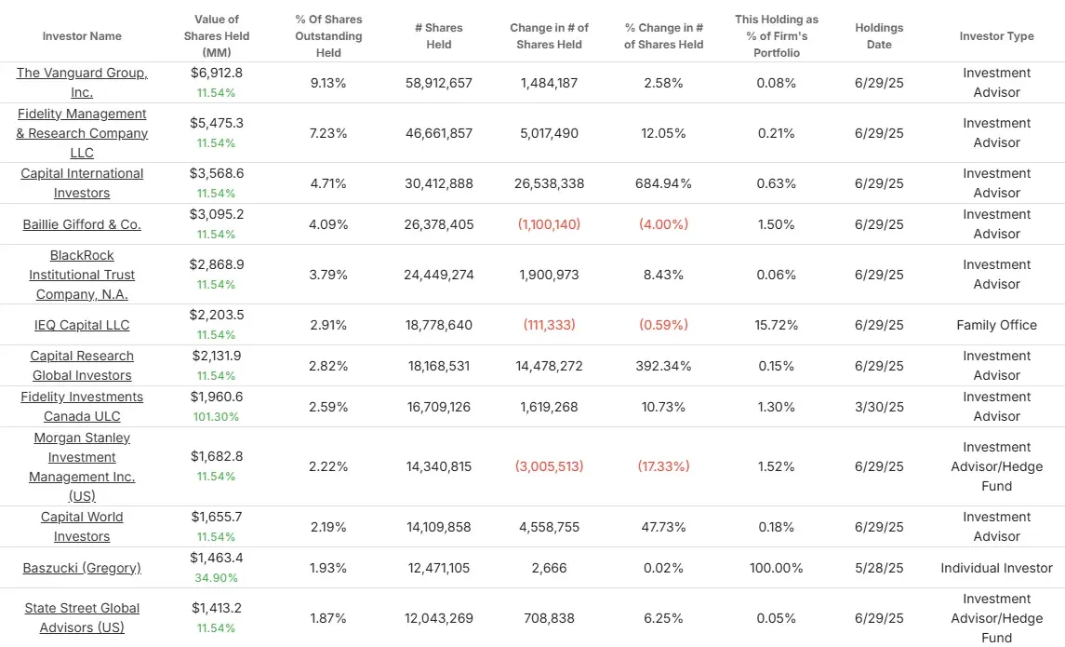Sort by # Shares Held column
Screen dimensions: 1065x647
[x=439, y=36]
